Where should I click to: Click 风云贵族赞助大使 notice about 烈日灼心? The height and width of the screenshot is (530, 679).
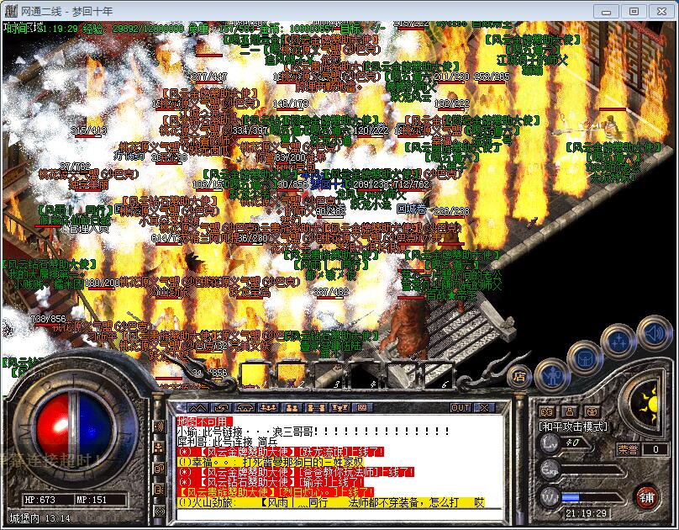276,492
